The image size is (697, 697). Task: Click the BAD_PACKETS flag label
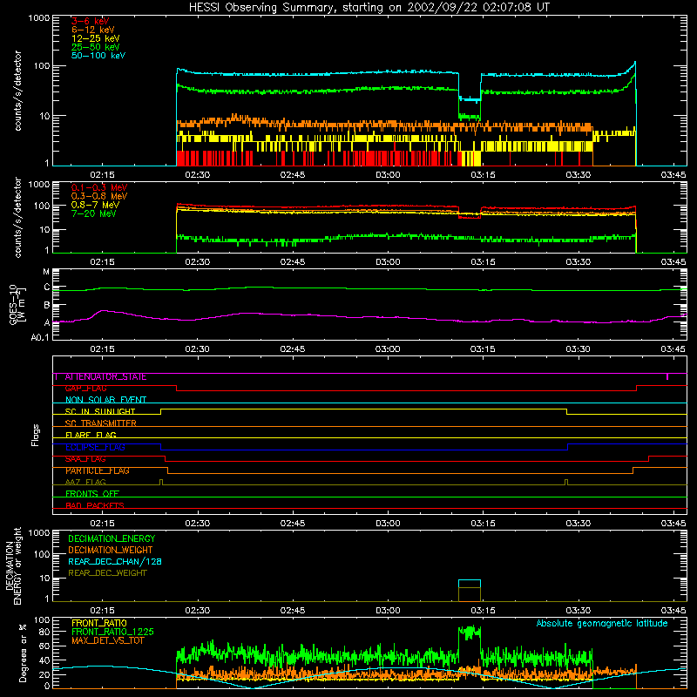pos(95,505)
